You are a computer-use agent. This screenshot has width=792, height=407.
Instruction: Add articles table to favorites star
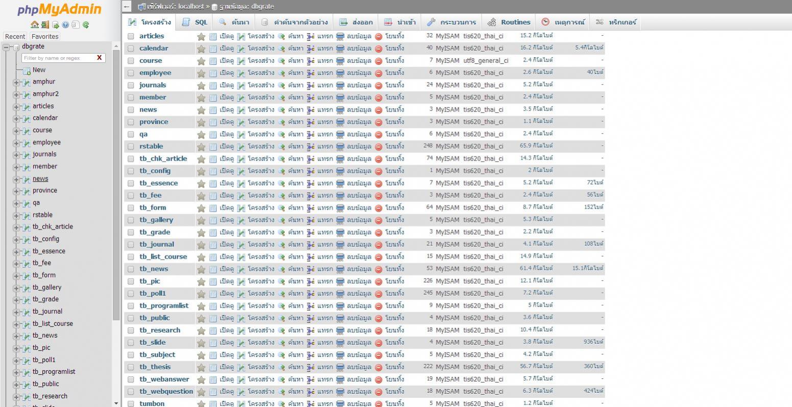(x=201, y=37)
